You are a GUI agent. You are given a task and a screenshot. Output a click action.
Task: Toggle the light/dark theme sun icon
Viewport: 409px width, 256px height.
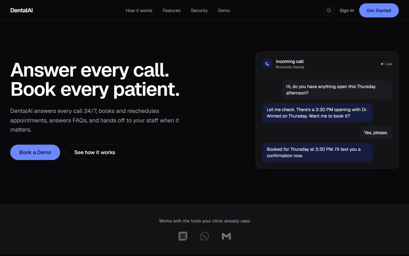pos(329,10)
